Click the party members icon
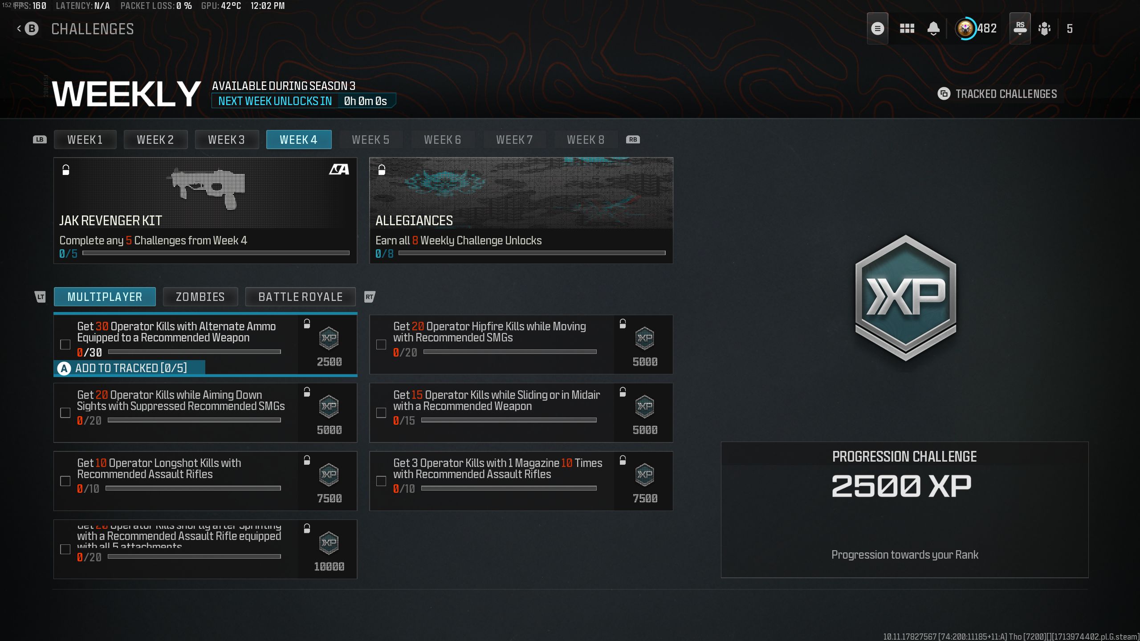This screenshot has height=641, width=1140. pyautogui.click(x=1044, y=29)
